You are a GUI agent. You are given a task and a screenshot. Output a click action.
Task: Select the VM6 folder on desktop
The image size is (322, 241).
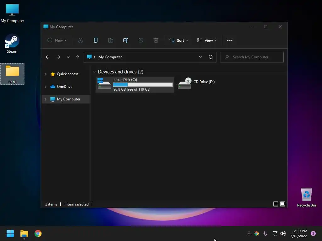(12, 74)
